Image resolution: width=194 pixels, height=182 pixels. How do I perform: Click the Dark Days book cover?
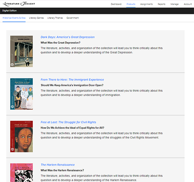click(x=22, y=51)
